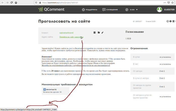Viewport: 176px width, 111px height.
Task: Click the tracking protection shield icon
Action: coord(36,3)
